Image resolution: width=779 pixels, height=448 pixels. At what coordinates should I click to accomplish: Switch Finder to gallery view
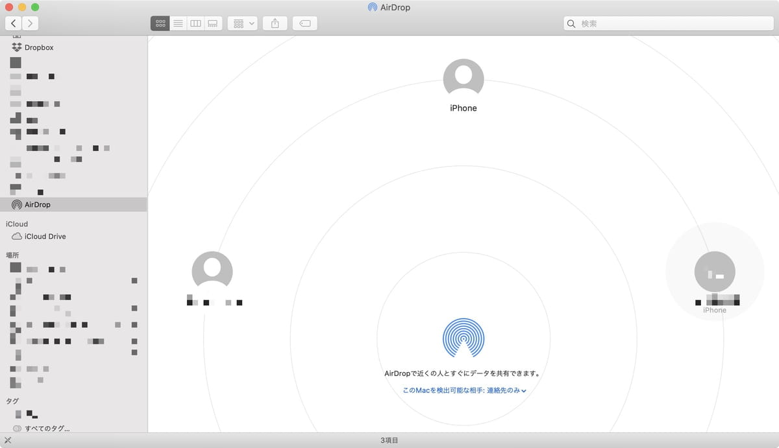[213, 23]
